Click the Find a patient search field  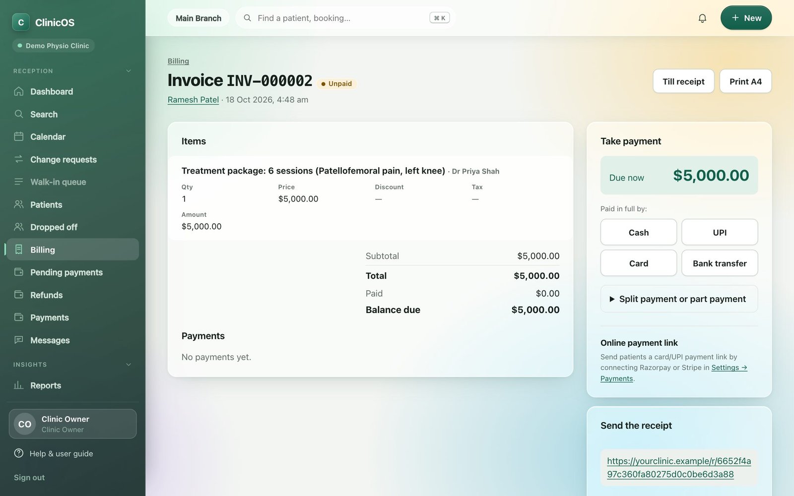[346, 18]
